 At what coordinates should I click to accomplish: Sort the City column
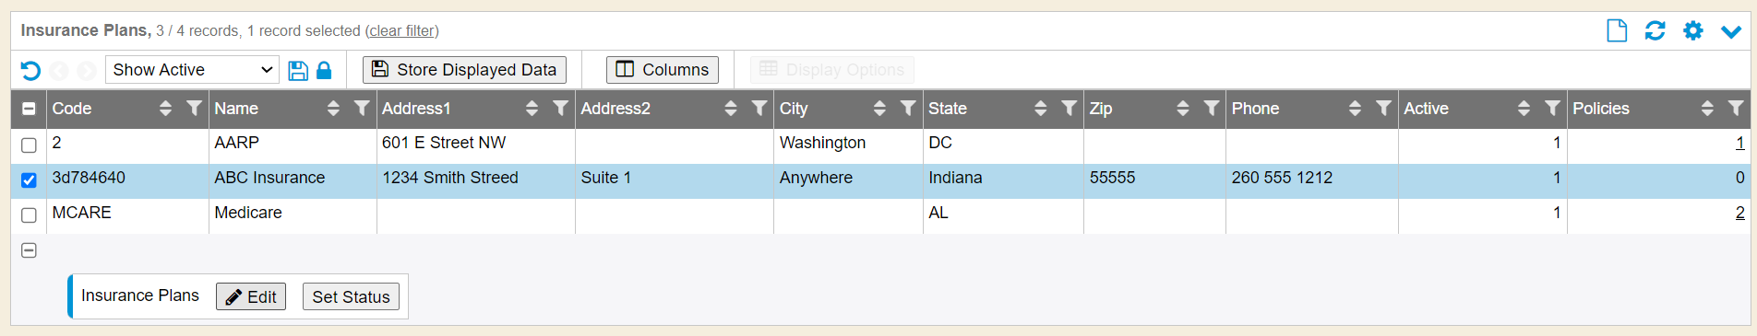pos(879,109)
